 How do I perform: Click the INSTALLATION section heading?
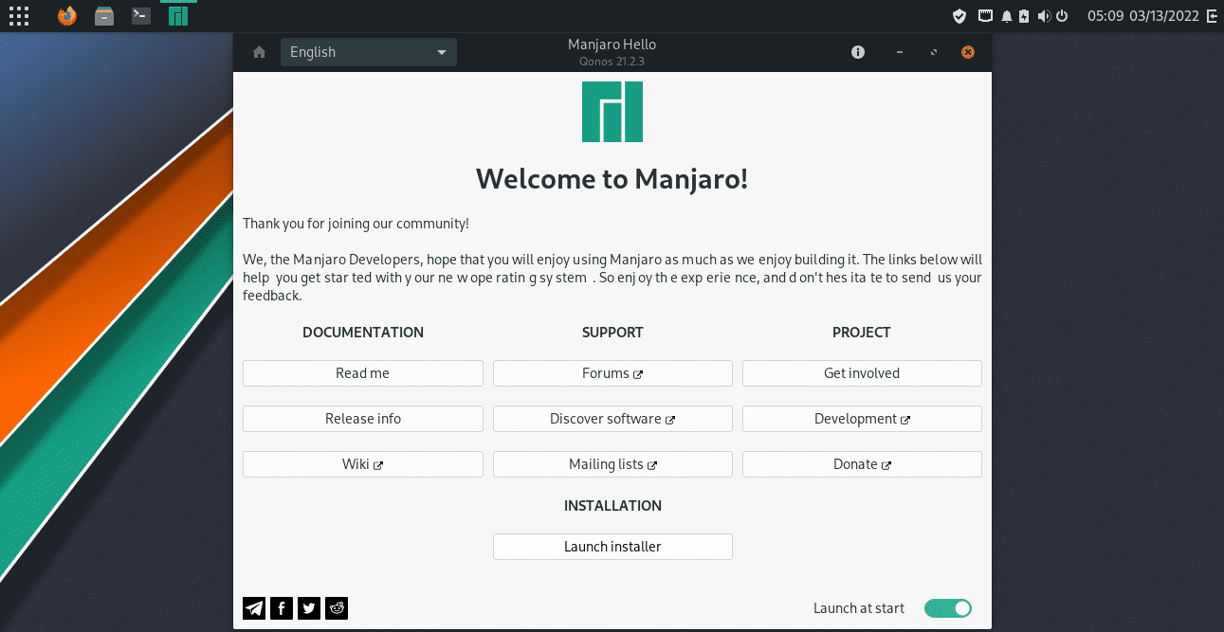pyautogui.click(x=612, y=506)
